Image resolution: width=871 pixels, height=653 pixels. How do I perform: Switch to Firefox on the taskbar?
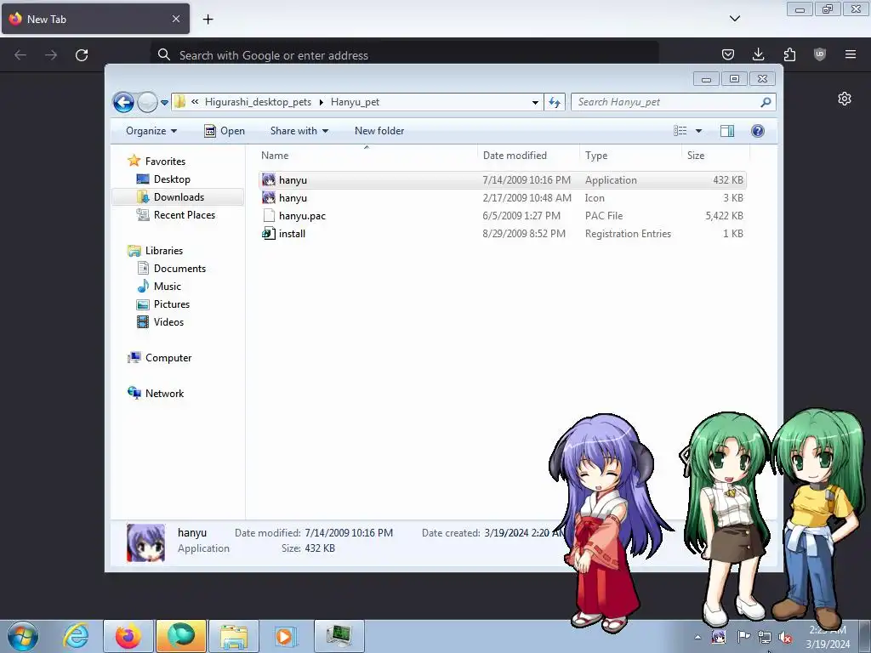click(x=128, y=636)
